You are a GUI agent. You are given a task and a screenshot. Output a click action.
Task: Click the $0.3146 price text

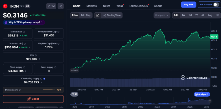click(x=15, y=15)
